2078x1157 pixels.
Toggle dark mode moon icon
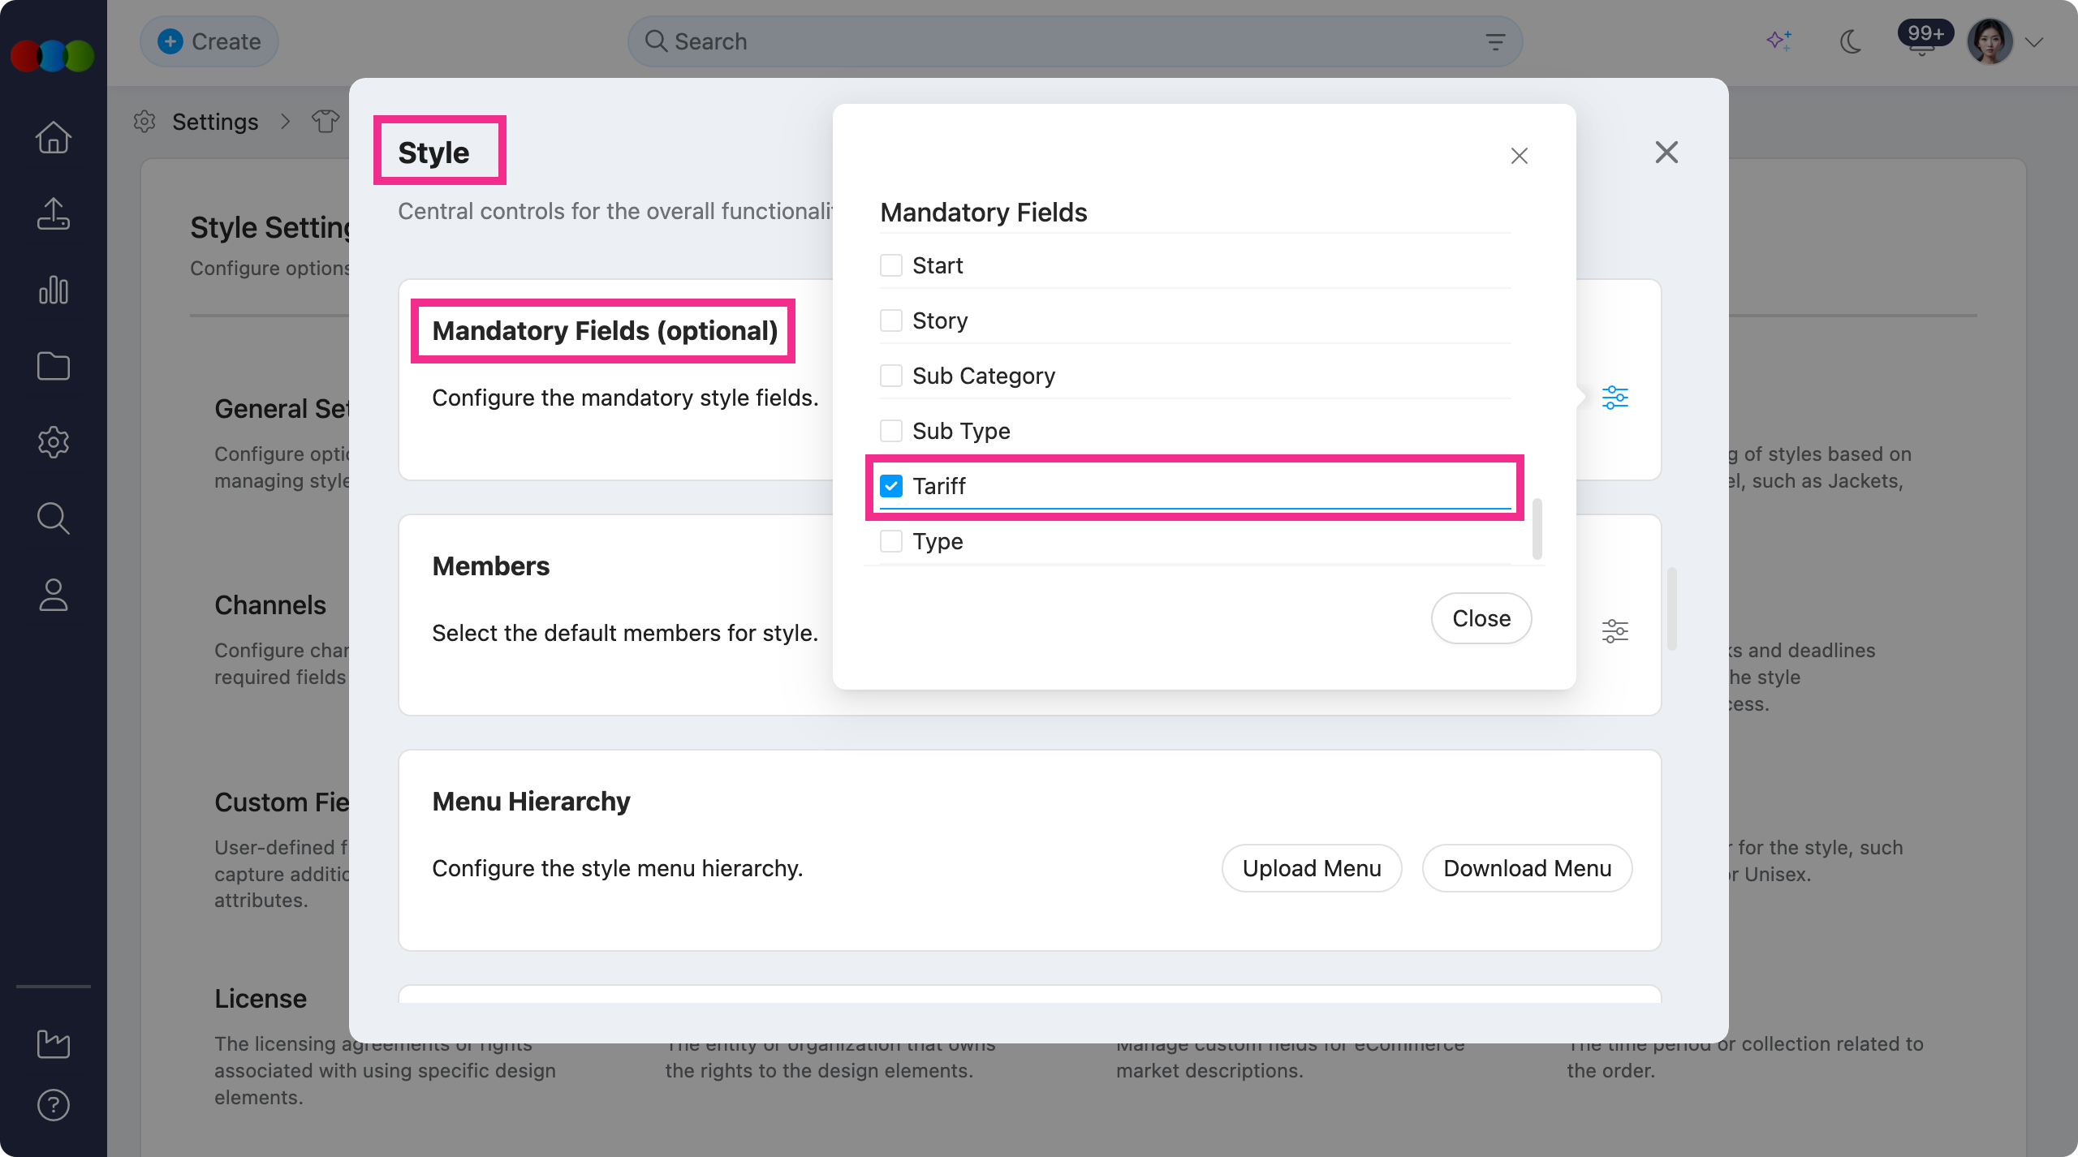click(1851, 41)
